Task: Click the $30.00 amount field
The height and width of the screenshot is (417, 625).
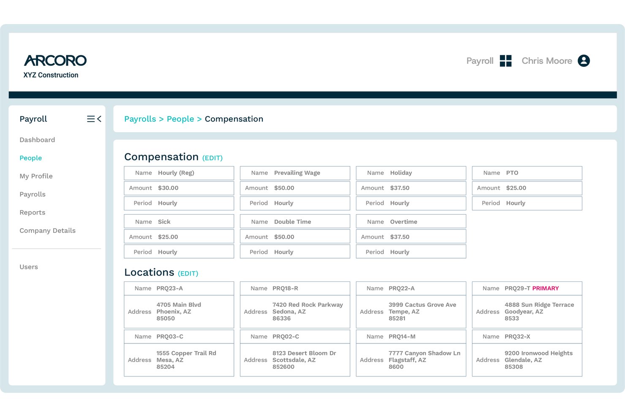Action: pos(179,188)
